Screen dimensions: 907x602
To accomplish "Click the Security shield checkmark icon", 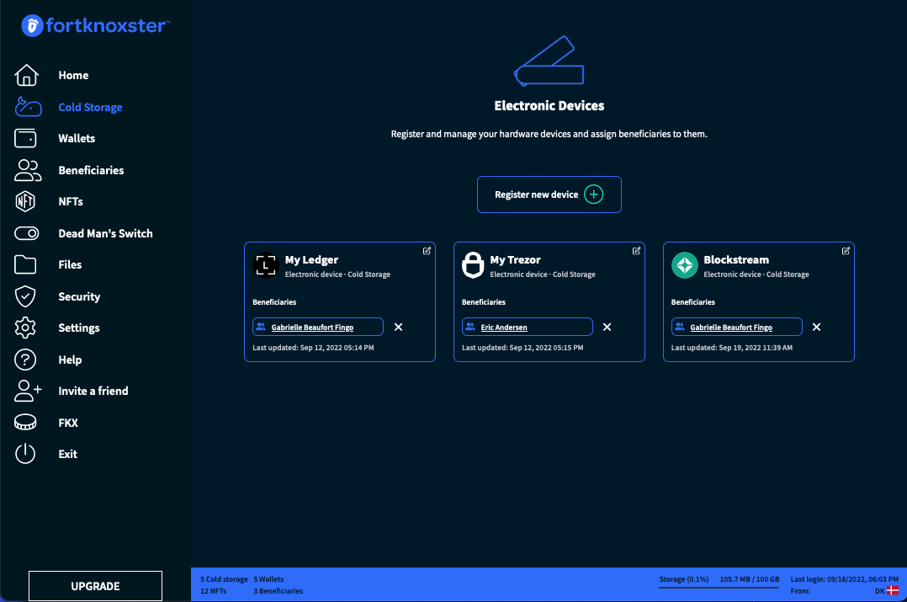I will coord(25,296).
